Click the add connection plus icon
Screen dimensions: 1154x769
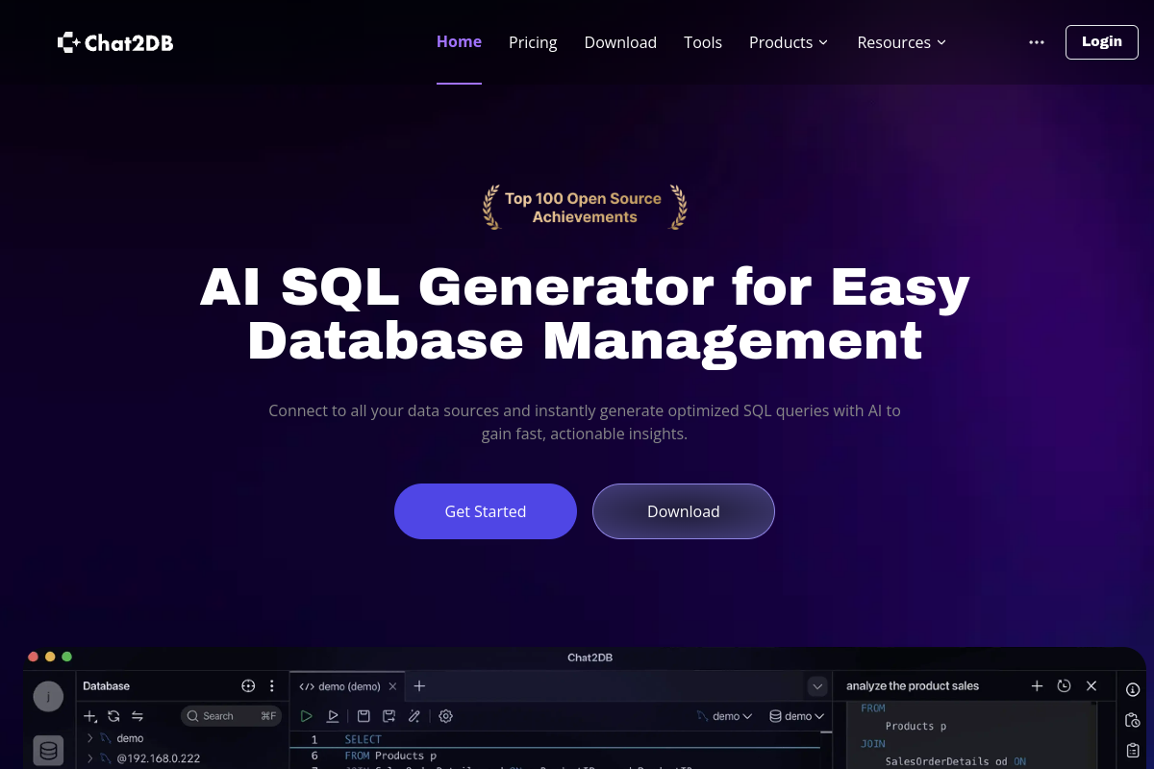pos(90,716)
